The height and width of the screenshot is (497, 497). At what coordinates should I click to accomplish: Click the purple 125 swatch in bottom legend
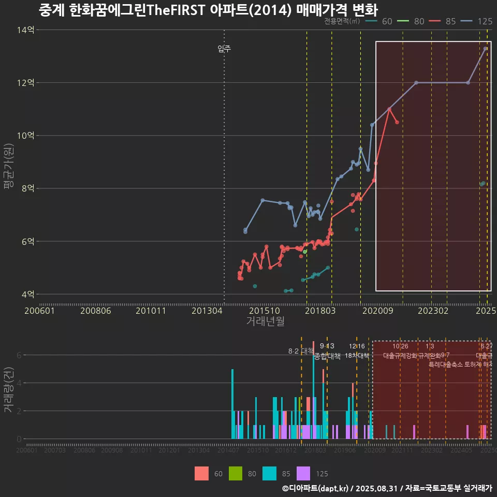[x=303, y=474]
